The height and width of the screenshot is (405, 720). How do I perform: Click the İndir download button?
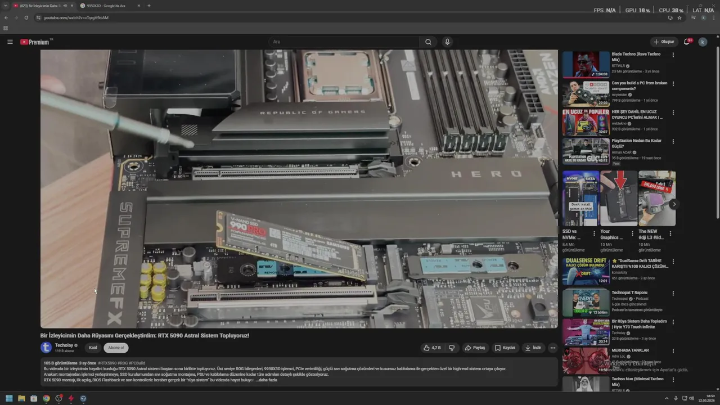pos(533,348)
